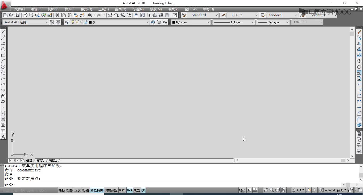Screen dimensions: 363x195
Task: Open the 绘图(D) menu
Action: [121, 9]
